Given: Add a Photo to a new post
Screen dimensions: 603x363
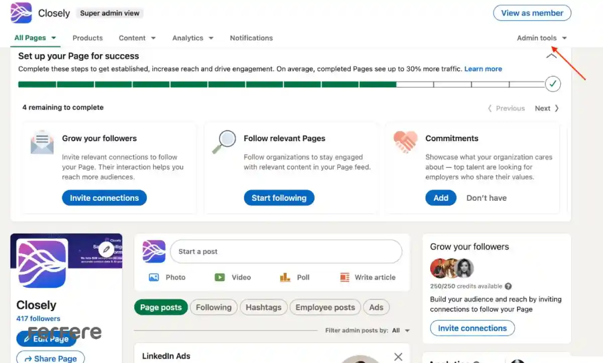Looking at the screenshot, I should (x=167, y=277).
